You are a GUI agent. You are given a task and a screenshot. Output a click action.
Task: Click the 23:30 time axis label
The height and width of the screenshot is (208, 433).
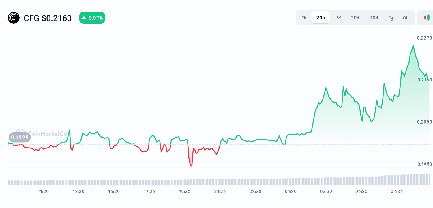[x=255, y=191]
